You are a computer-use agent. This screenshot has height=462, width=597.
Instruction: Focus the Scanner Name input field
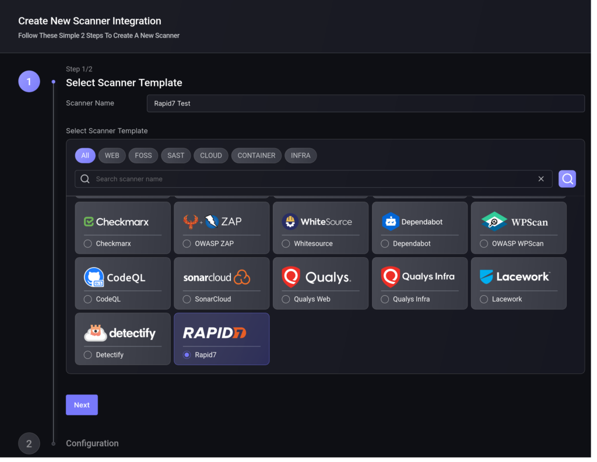[x=366, y=104]
